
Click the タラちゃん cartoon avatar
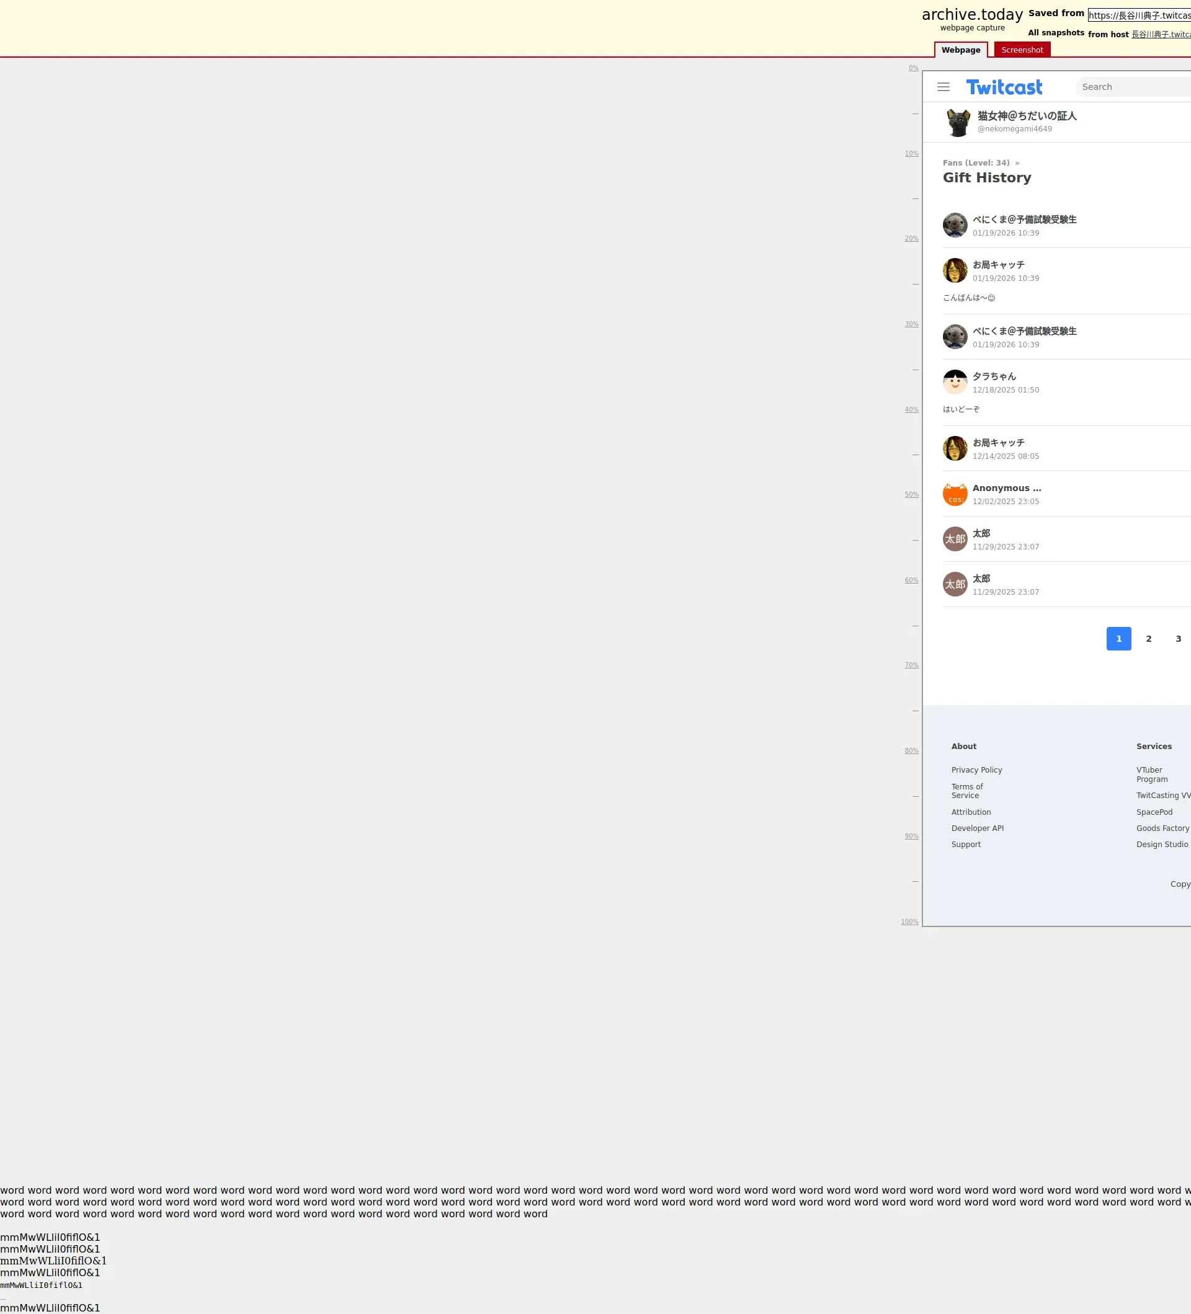(955, 383)
